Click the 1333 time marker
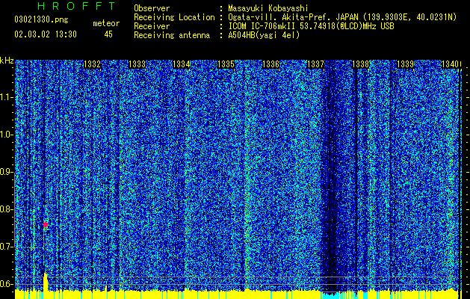Image resolution: width=470 pixels, height=299 pixels. tap(137, 64)
